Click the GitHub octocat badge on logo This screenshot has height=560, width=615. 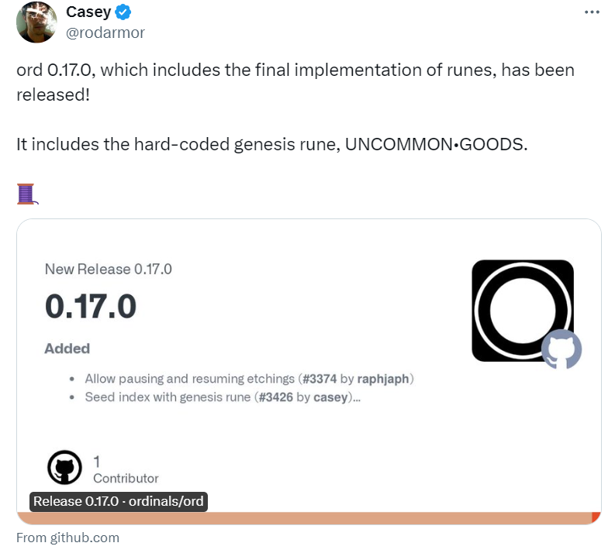point(561,349)
